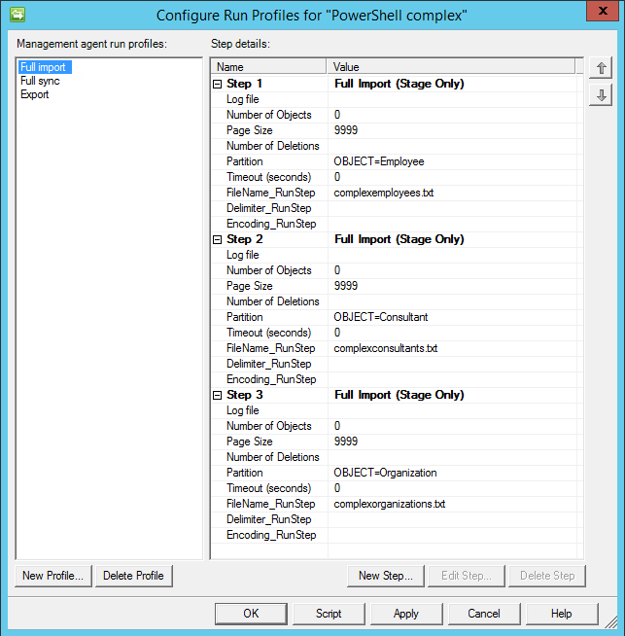Click complexorganizations.txt file name value

tap(390, 504)
